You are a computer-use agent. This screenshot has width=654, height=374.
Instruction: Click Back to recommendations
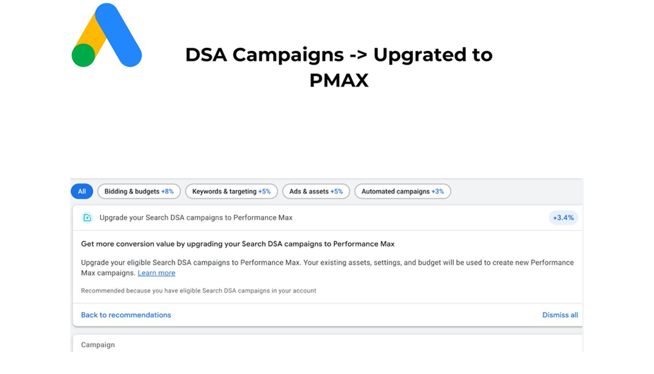125,315
